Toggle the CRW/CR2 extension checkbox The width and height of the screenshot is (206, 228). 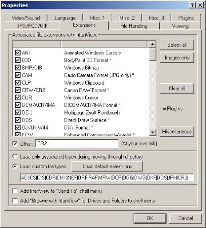[18, 90]
